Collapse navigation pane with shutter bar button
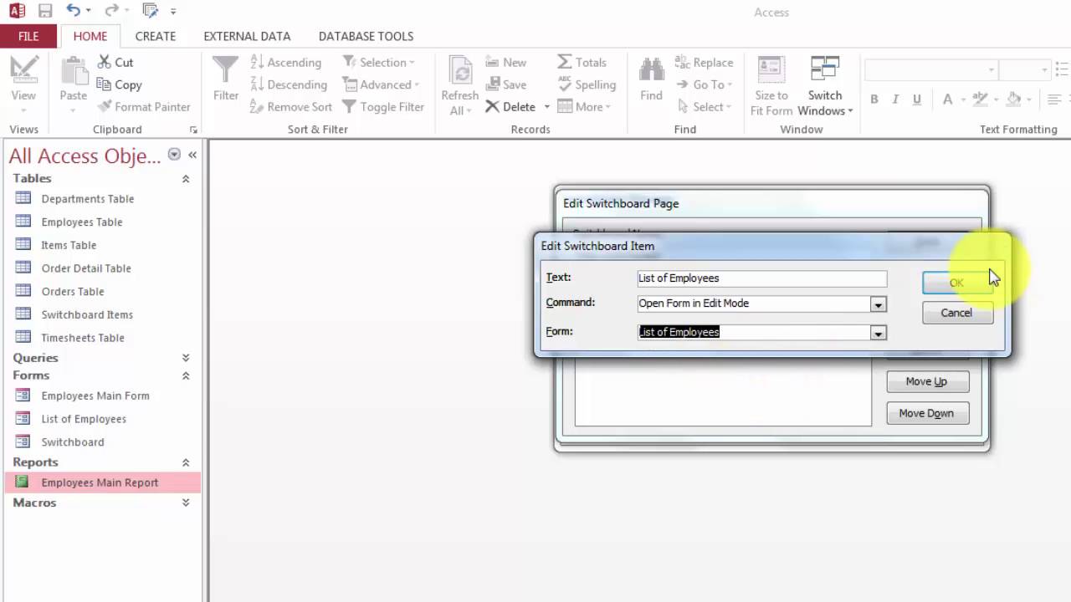The image size is (1071, 602). [192, 155]
